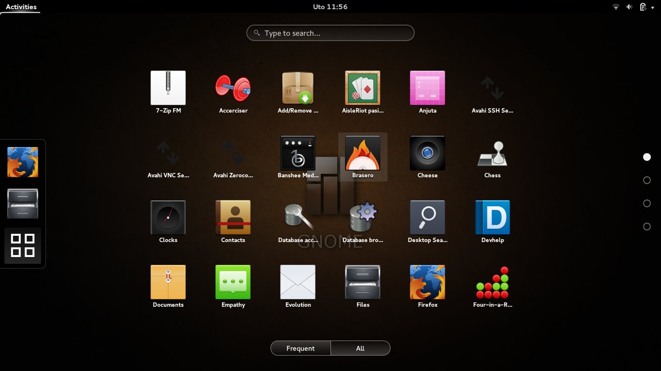Toggle the Show Applications grid in dash
Image resolution: width=661 pixels, height=371 pixels.
coord(23,245)
